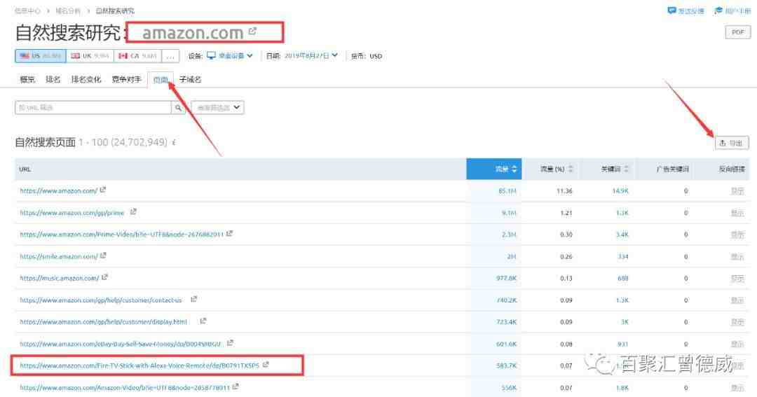Select the UK database button

90,56
